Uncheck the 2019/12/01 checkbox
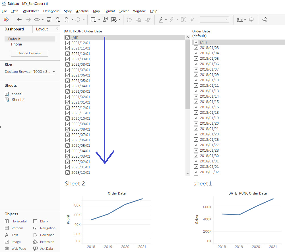Viewport: 285px width, 252px height. pyautogui.click(x=67, y=172)
